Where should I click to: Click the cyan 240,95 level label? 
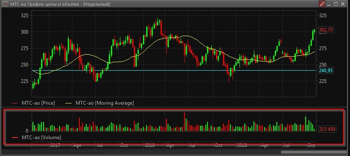point(326,71)
